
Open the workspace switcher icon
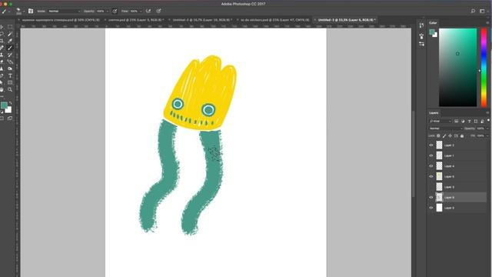pyautogui.click(x=482, y=11)
